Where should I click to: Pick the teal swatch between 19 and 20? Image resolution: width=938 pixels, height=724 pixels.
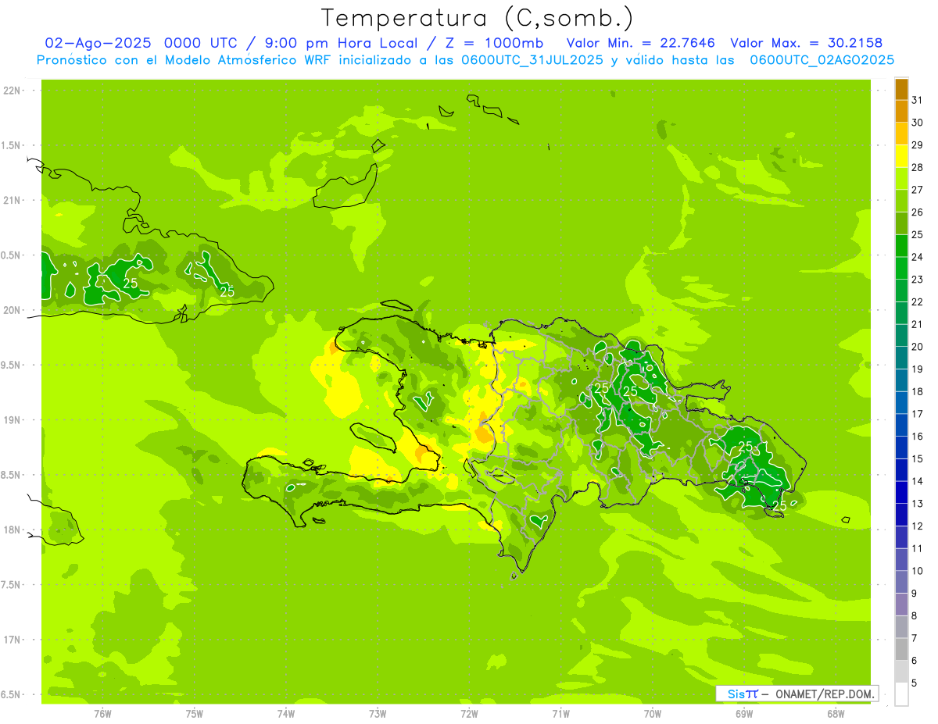tap(901, 358)
